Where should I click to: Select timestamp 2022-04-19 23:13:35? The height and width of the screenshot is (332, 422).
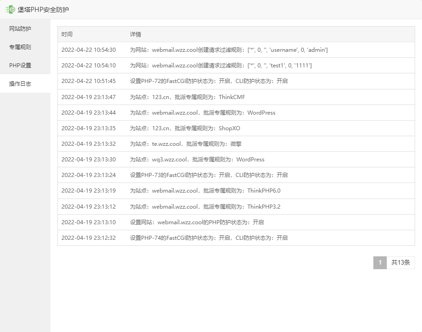(x=89, y=128)
